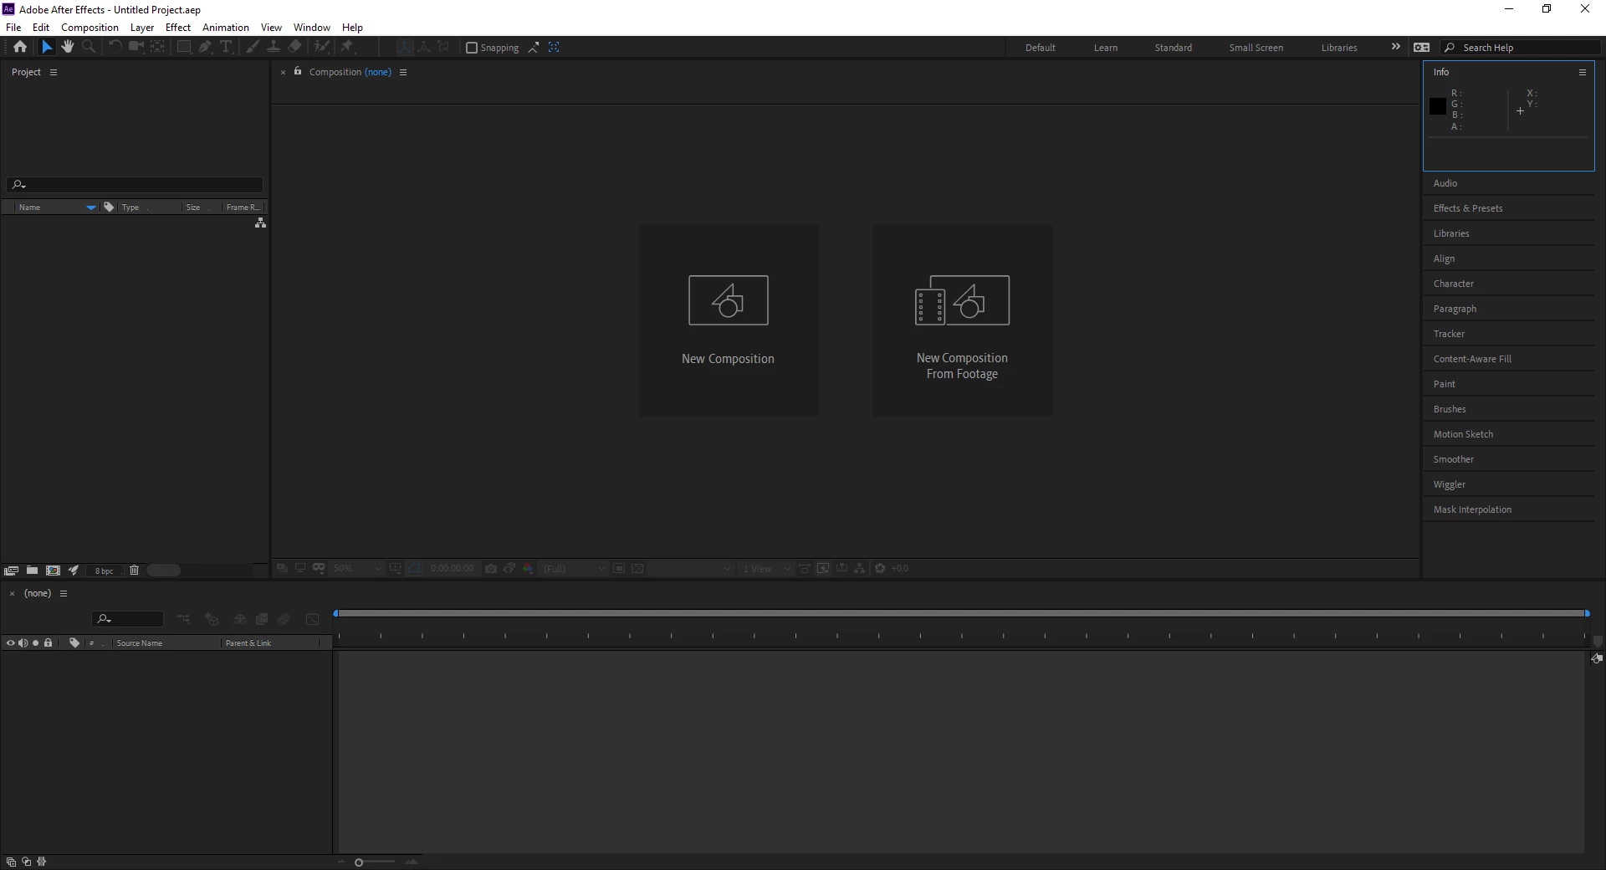Screen dimensions: 1606x870
Task: Go to the Home screen icon
Action: (x=20, y=47)
